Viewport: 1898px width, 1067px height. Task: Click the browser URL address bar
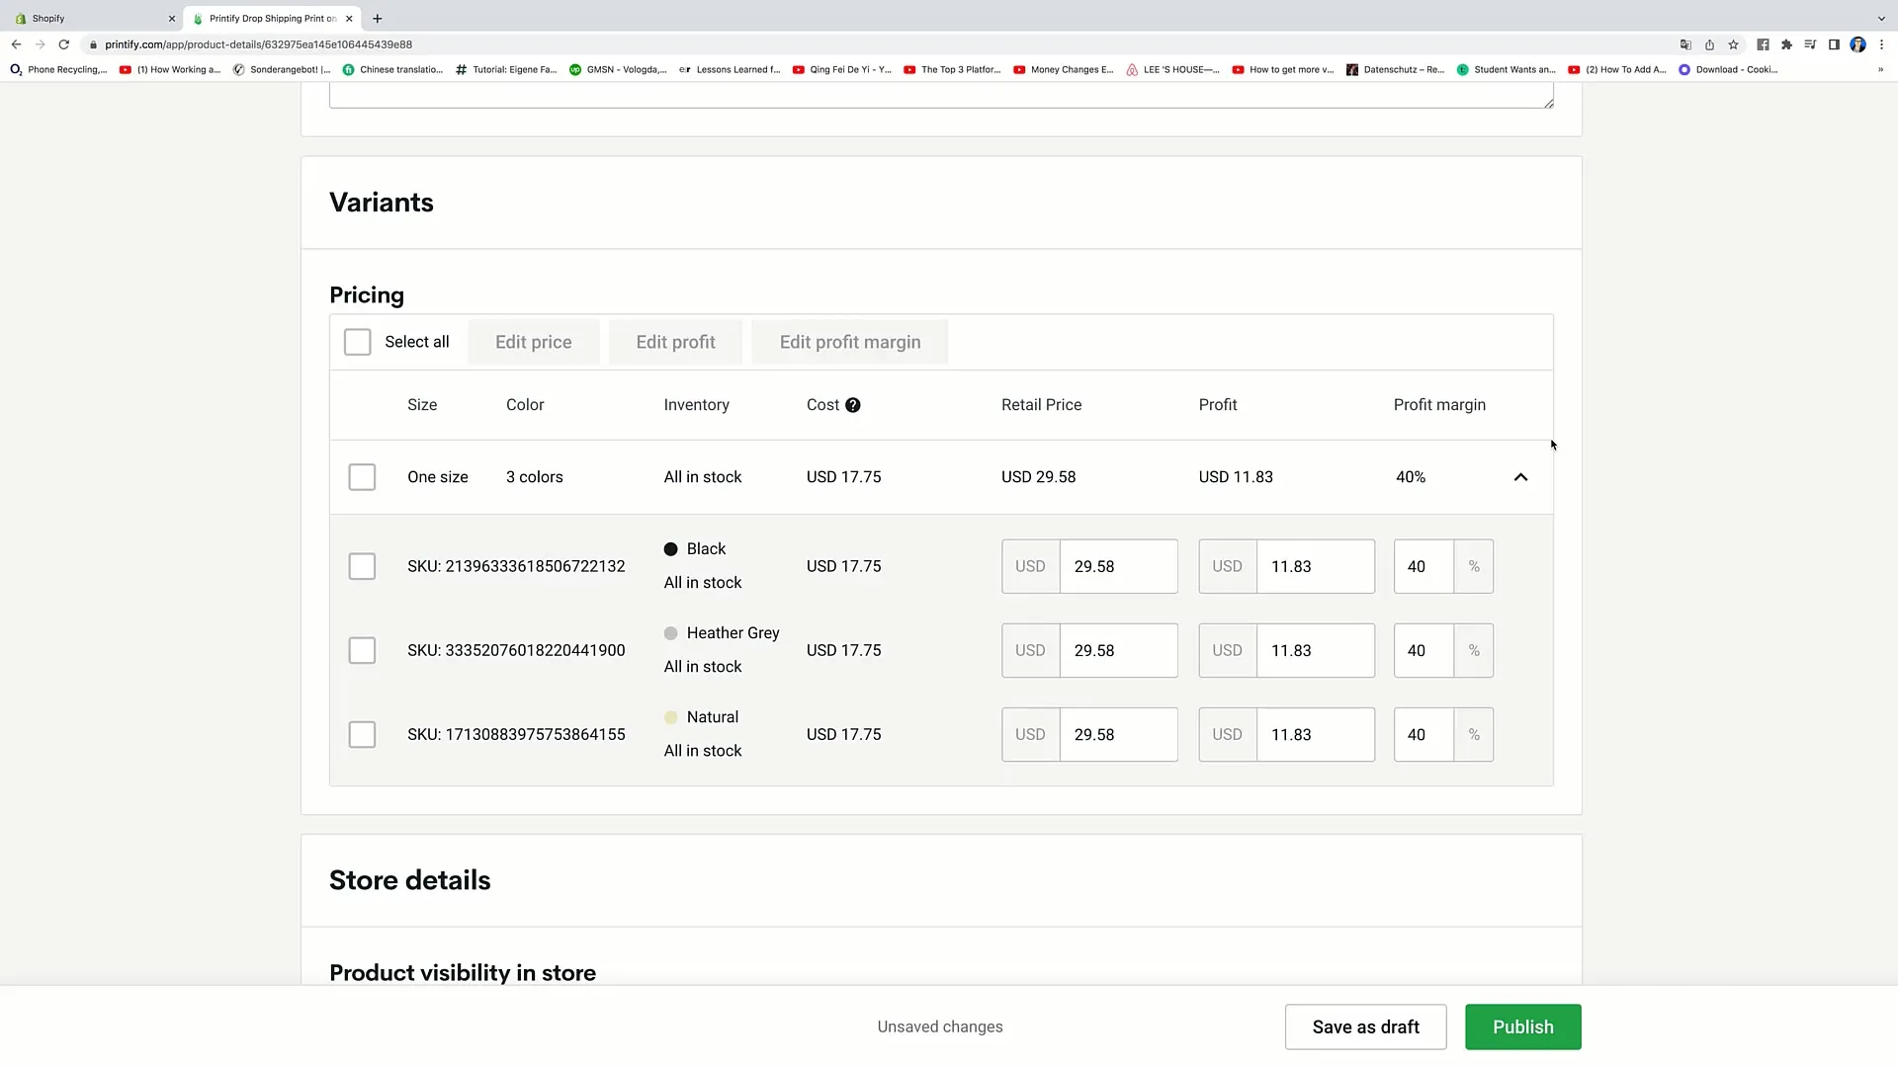pos(880,44)
